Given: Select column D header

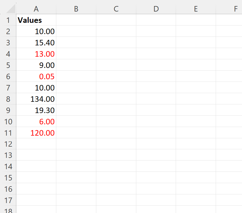Looking at the screenshot, I should (156, 9).
